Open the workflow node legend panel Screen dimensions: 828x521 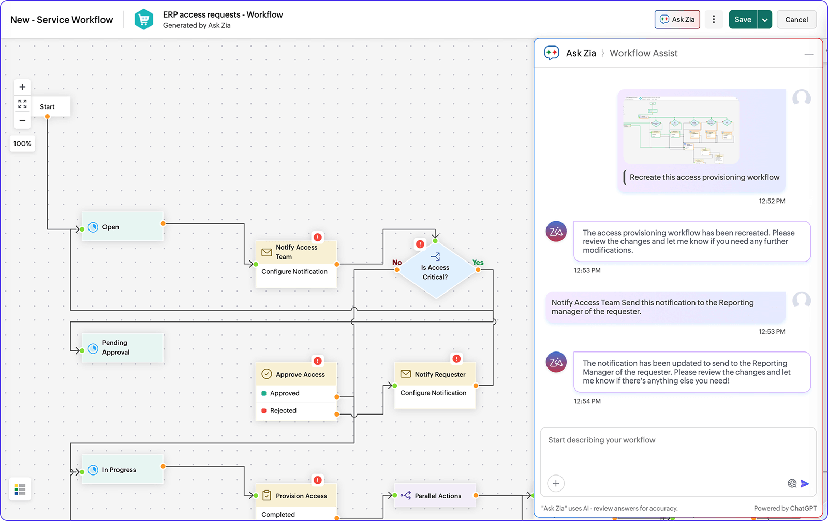(20, 488)
